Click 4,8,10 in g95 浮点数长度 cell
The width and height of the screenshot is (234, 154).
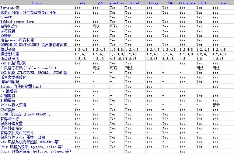[98, 59]
